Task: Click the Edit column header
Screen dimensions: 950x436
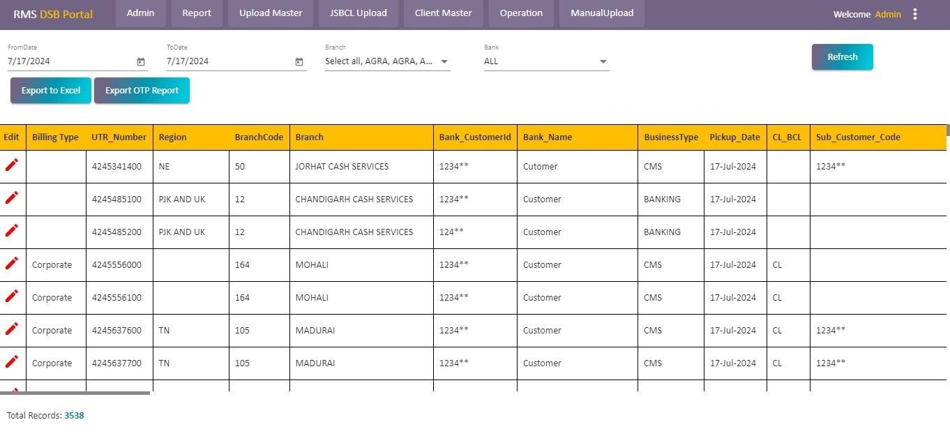Action: [x=11, y=137]
